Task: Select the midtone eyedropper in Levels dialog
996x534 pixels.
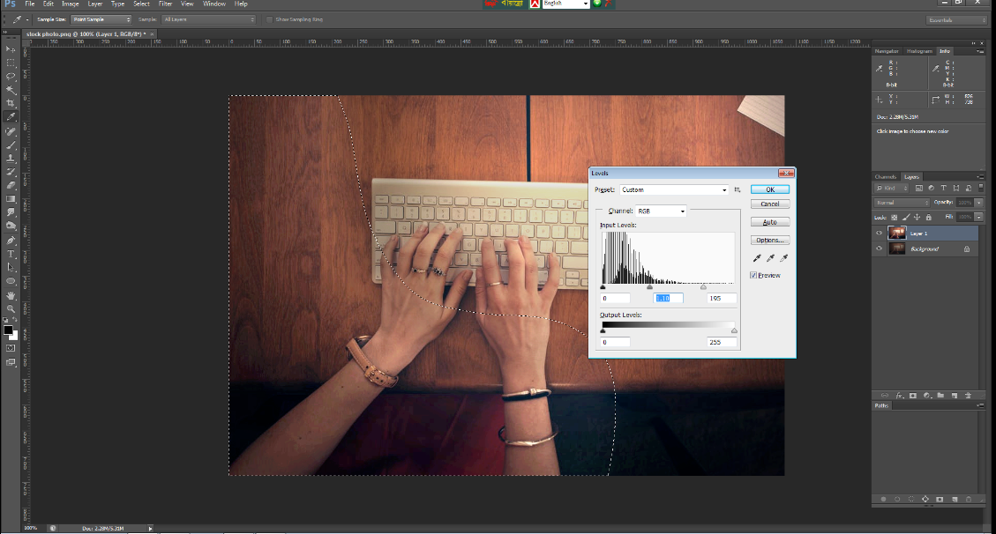Action: [x=770, y=257]
